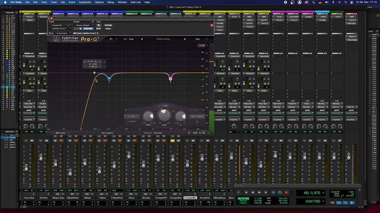Click the MIDI Learn button
Screen dimensions: 380x213
60,133
